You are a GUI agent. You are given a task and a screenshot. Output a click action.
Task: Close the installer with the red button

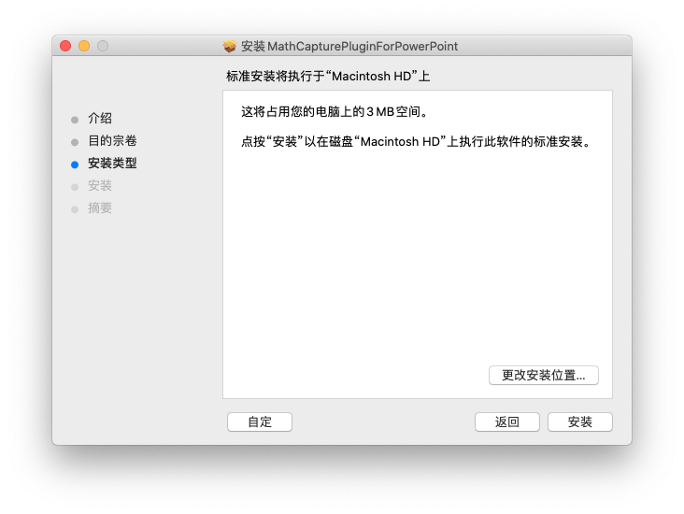(x=65, y=46)
